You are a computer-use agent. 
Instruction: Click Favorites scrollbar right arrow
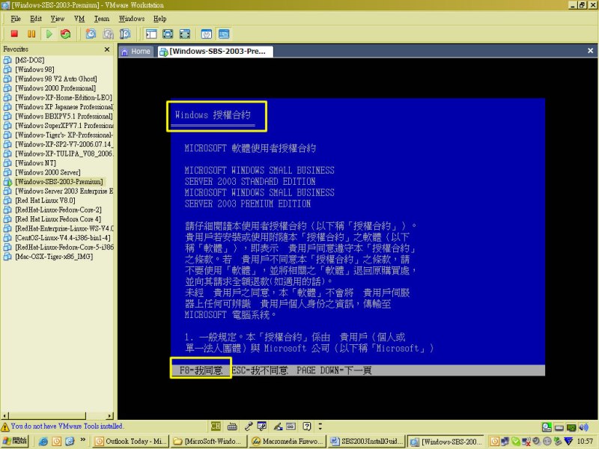(110, 416)
